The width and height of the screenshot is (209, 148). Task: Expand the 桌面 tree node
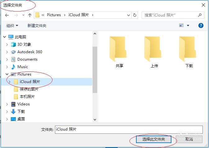pyautogui.click(x=7, y=119)
